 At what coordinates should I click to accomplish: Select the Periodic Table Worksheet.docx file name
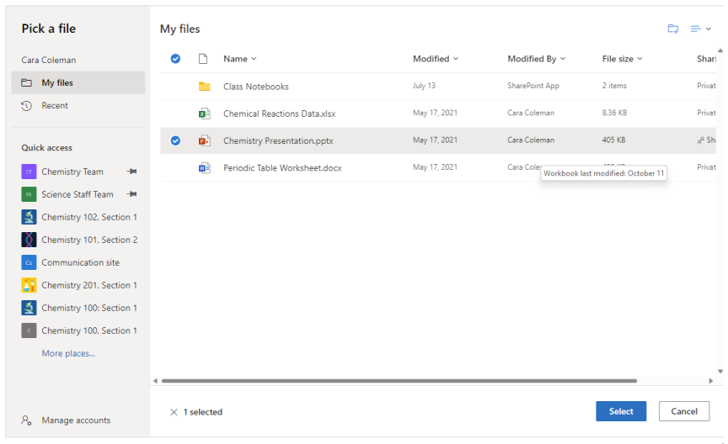282,168
